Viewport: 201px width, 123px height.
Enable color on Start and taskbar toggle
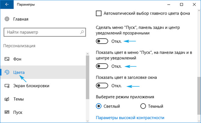102,66
